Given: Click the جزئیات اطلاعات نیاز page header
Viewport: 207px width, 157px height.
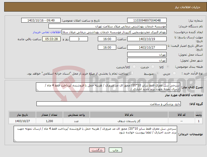Looking at the screenshot, I should point(188,7).
